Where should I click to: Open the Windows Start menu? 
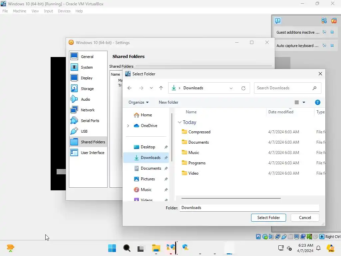[112, 248]
